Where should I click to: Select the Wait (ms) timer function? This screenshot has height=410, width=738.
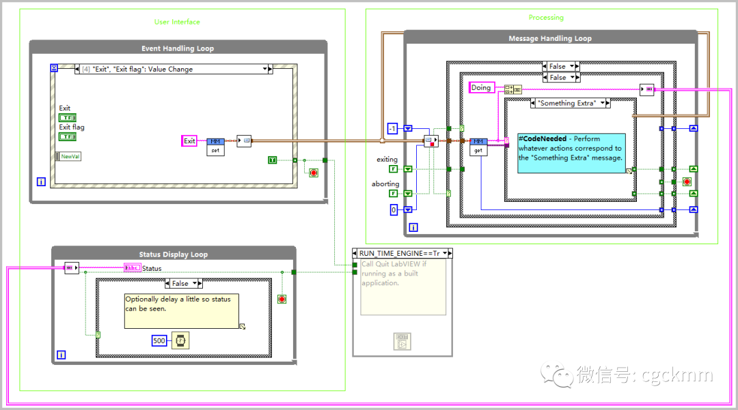click(x=180, y=340)
